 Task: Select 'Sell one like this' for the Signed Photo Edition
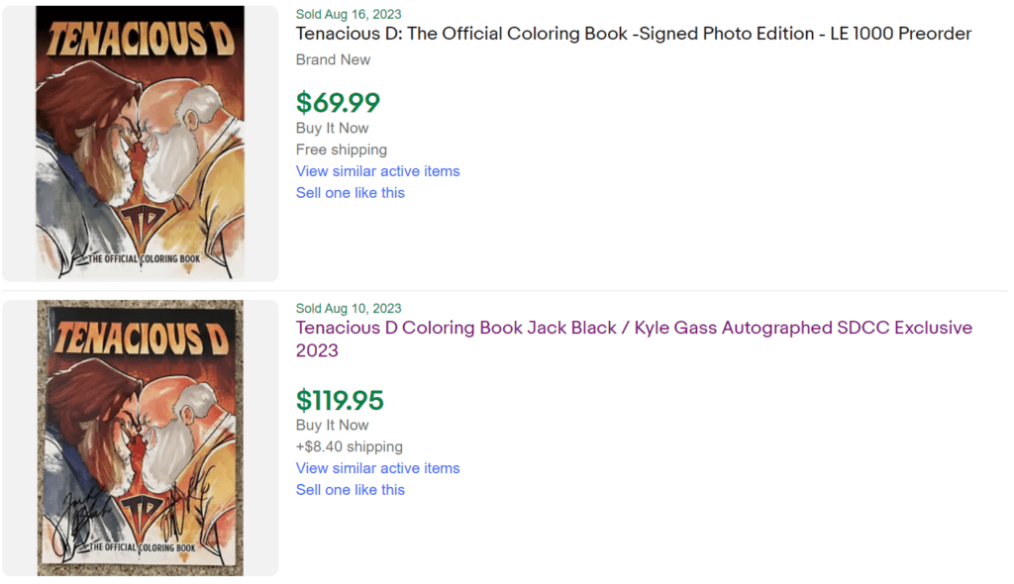[x=350, y=192]
